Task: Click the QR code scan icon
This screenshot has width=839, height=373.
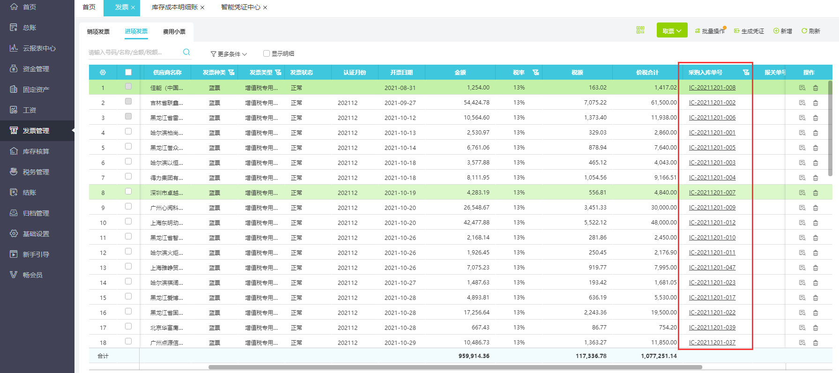Action: pos(640,30)
